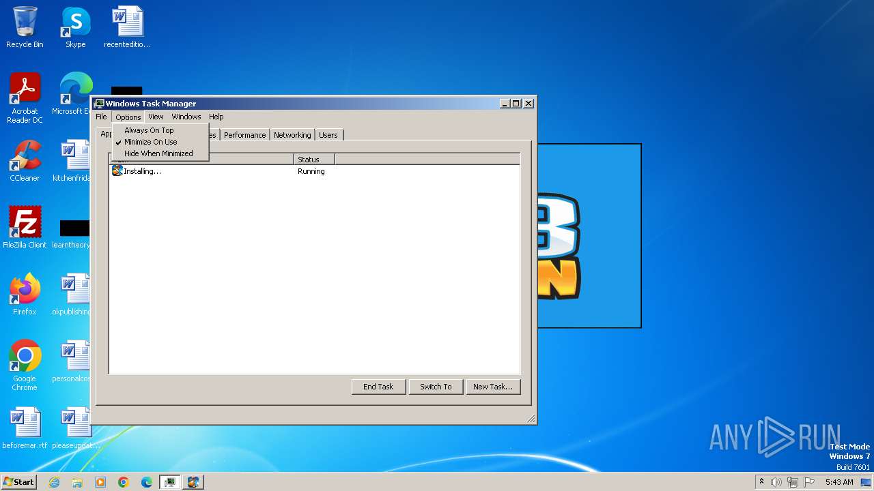This screenshot has height=491, width=874.
Task: Show hidden tray icons arrow
Action: 761,482
